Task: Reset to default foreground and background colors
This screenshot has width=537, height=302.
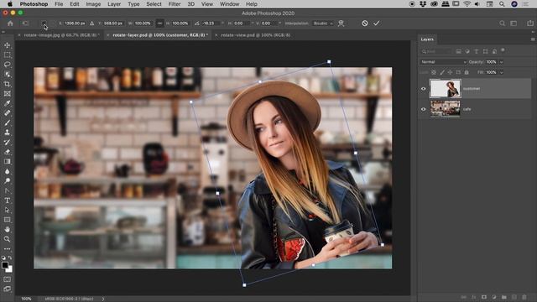Action: (x=3, y=258)
